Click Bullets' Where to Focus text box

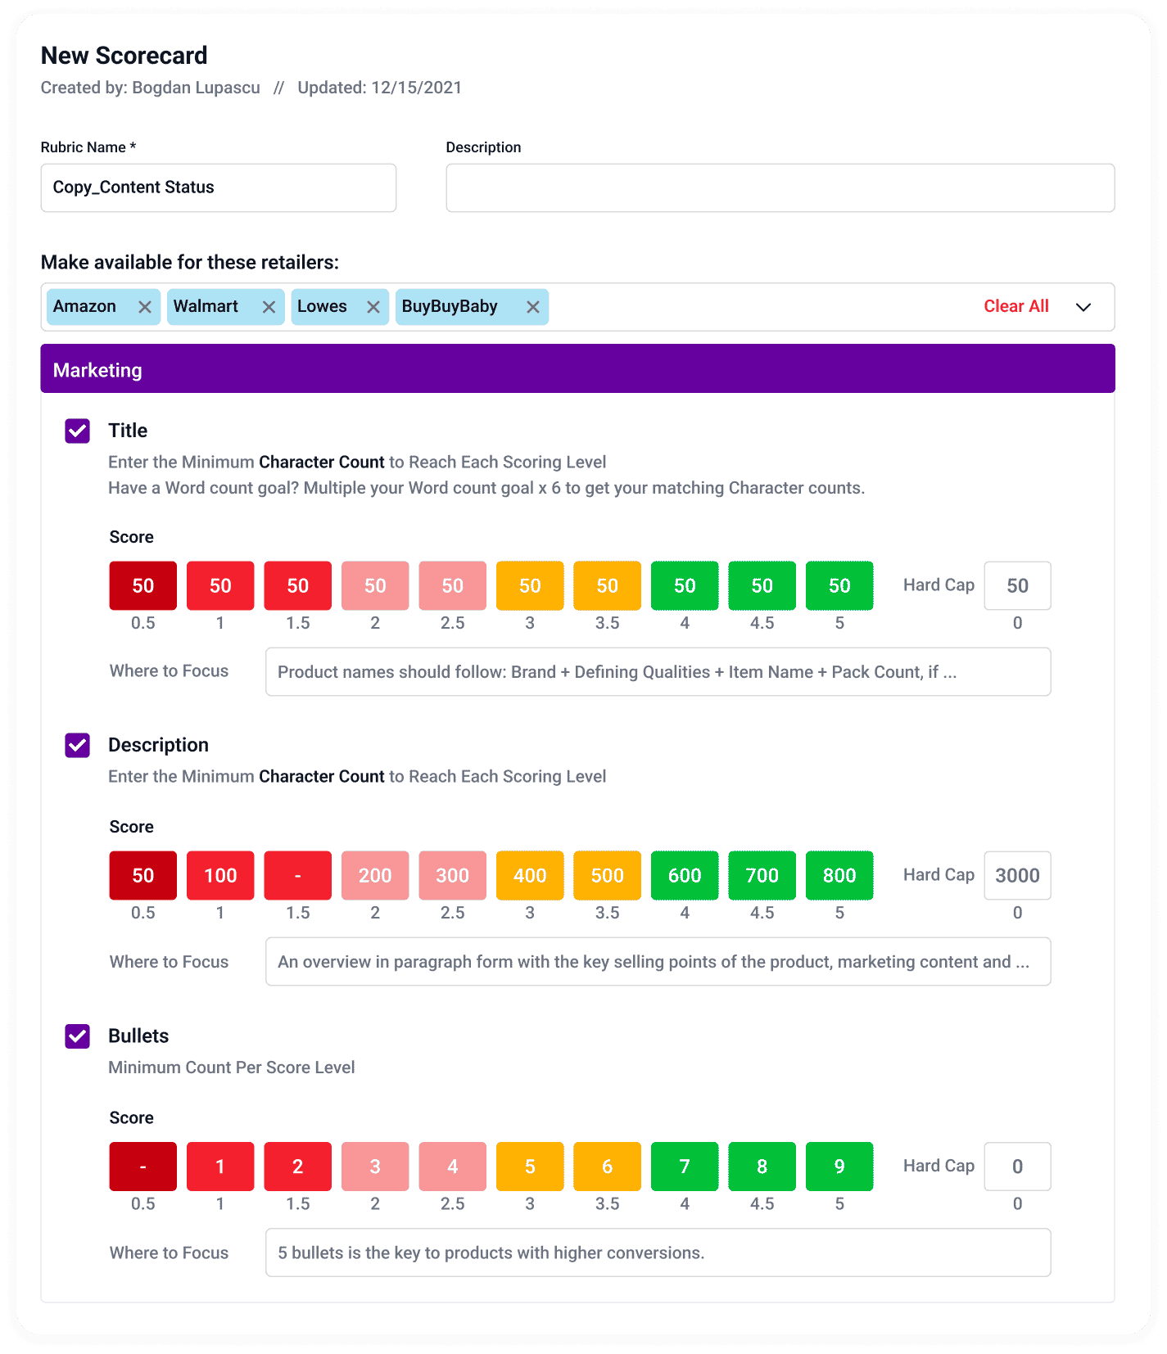(x=658, y=1252)
